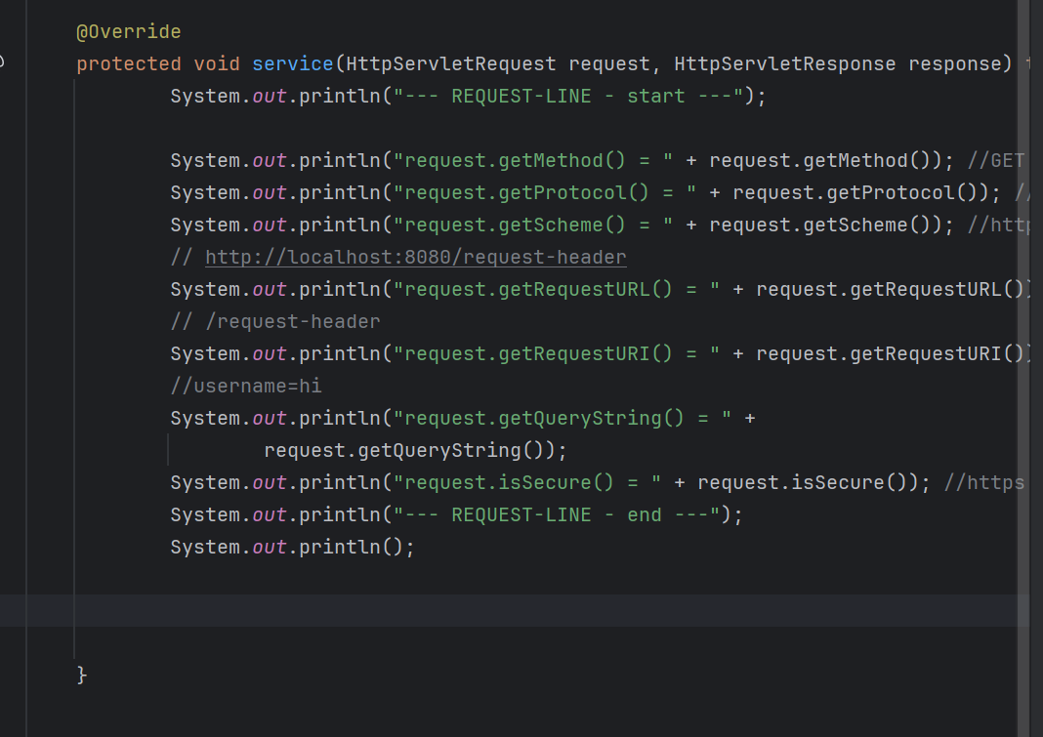
Task: Click the "request.getQueryString() = " string
Action: [x=563, y=419]
